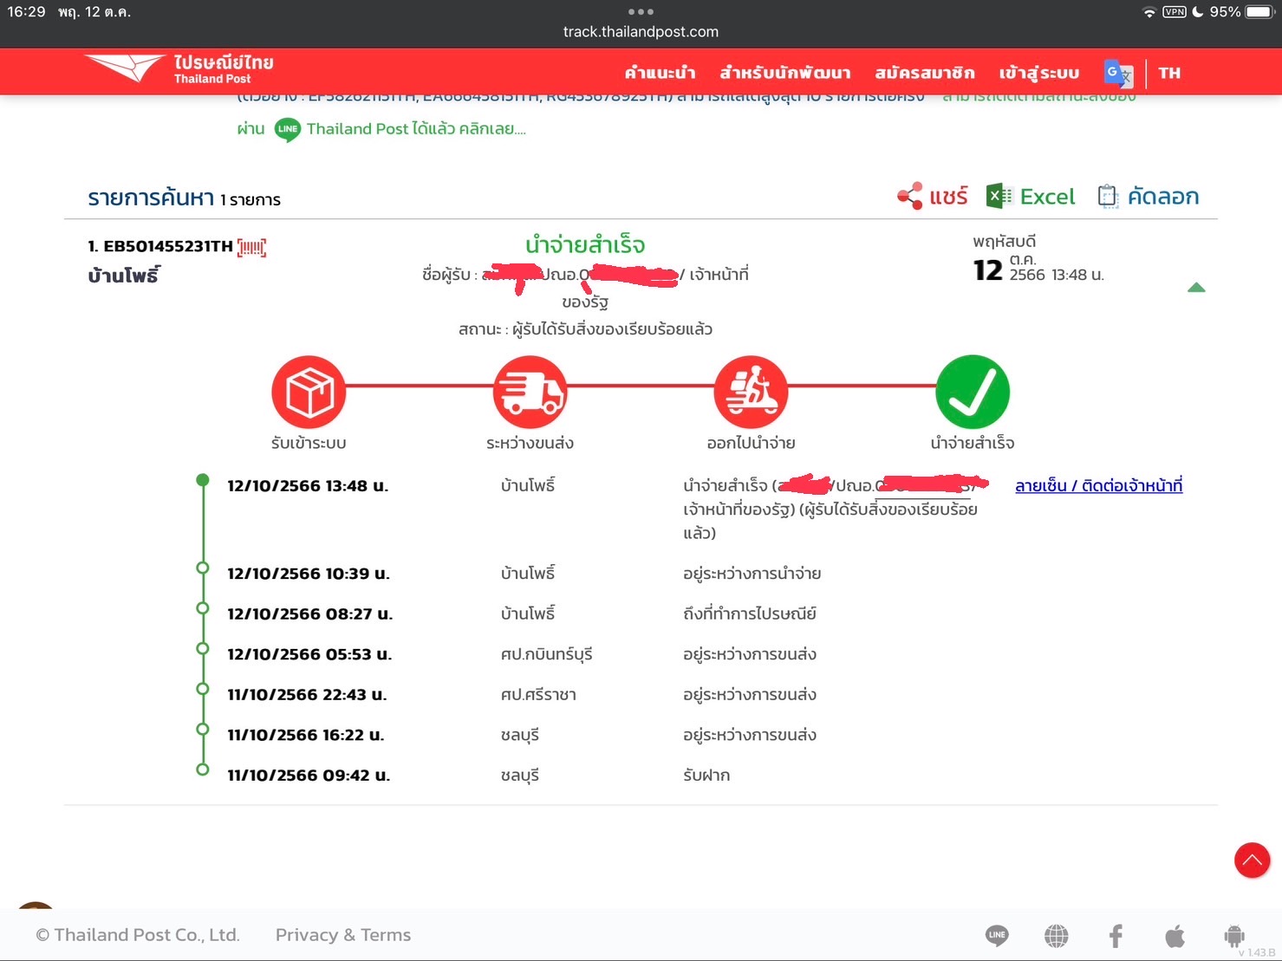Click the เข้าสู่ระบบ login link

[x=1039, y=73]
